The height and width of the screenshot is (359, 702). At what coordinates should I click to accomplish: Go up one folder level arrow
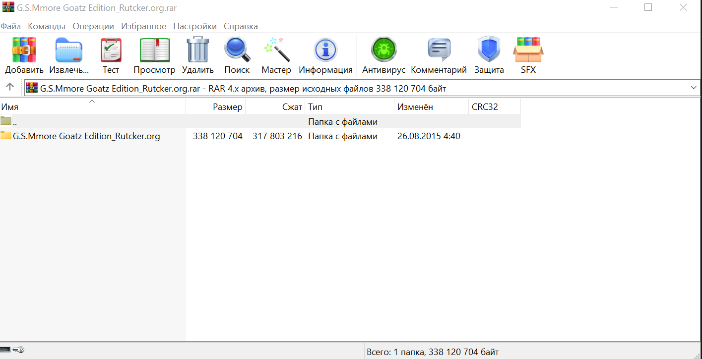pyautogui.click(x=10, y=87)
